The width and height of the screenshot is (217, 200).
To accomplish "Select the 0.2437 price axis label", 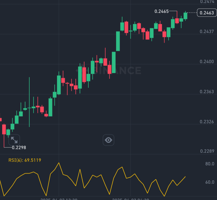I will (x=207, y=32).
